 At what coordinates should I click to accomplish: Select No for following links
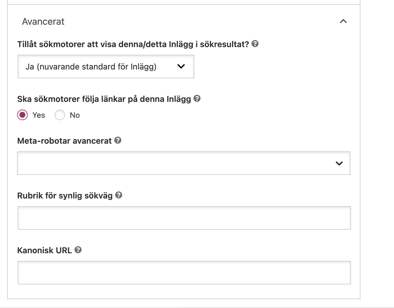(x=60, y=115)
